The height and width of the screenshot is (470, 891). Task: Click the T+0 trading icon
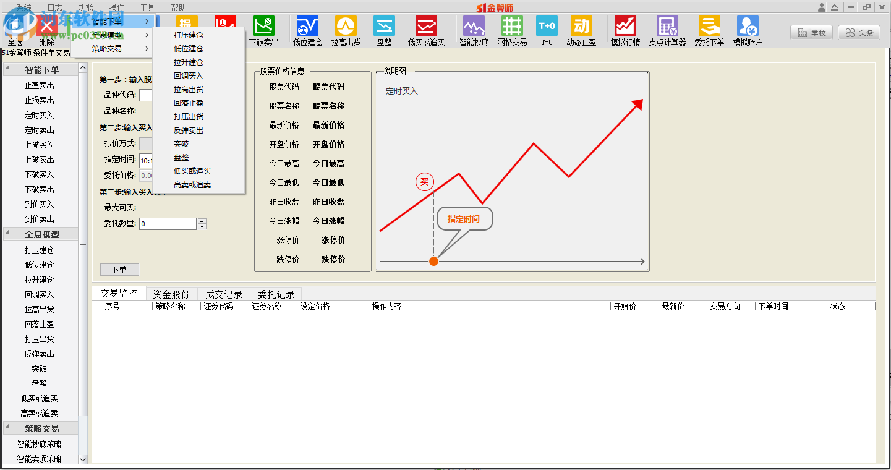tap(546, 29)
